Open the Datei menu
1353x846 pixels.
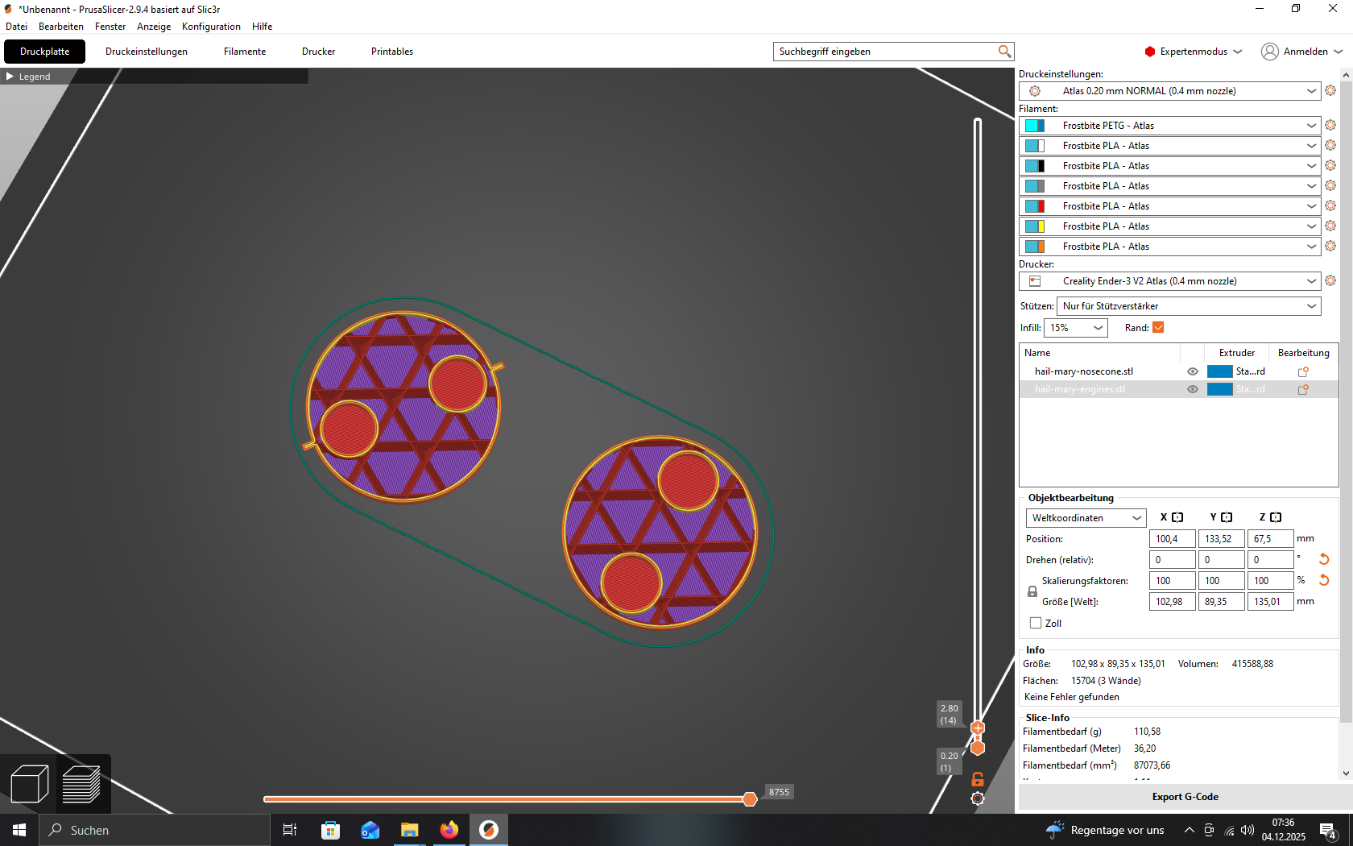point(16,27)
